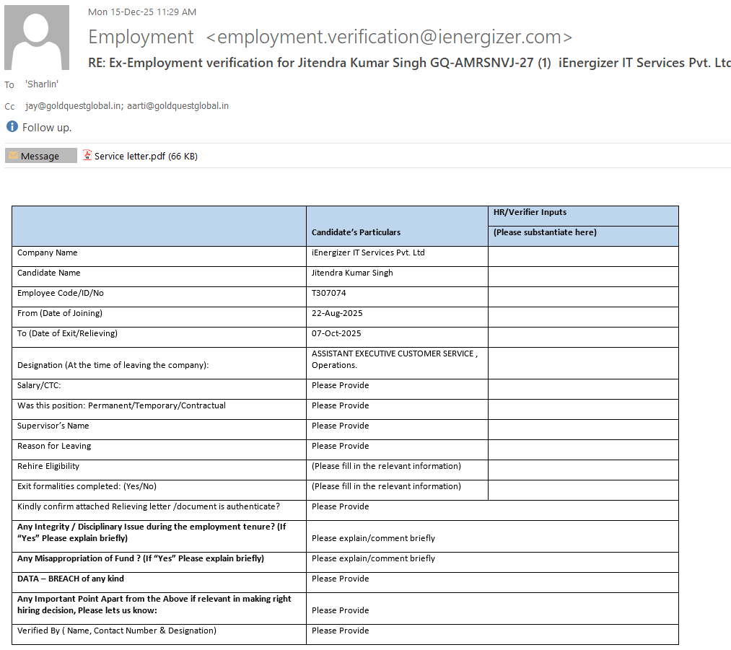Select the Message tab
This screenshot has width=731, height=650.
41,156
